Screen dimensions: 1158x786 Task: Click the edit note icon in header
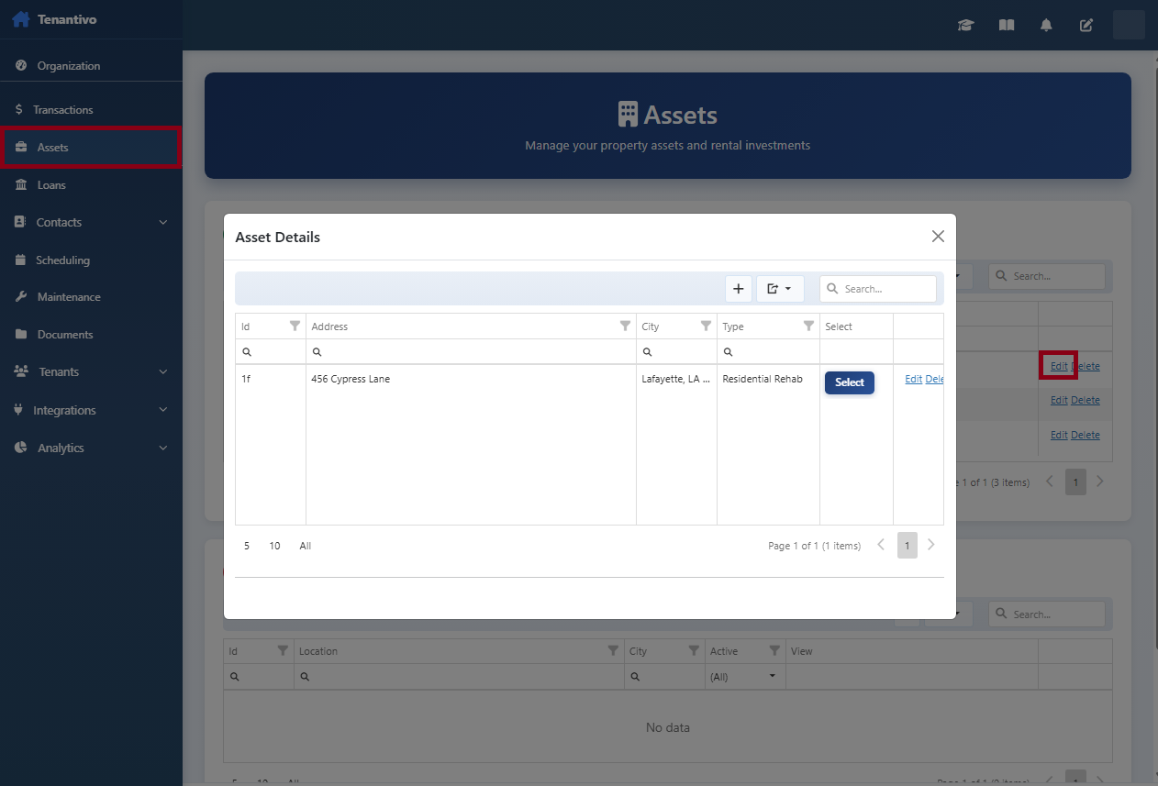click(1086, 25)
